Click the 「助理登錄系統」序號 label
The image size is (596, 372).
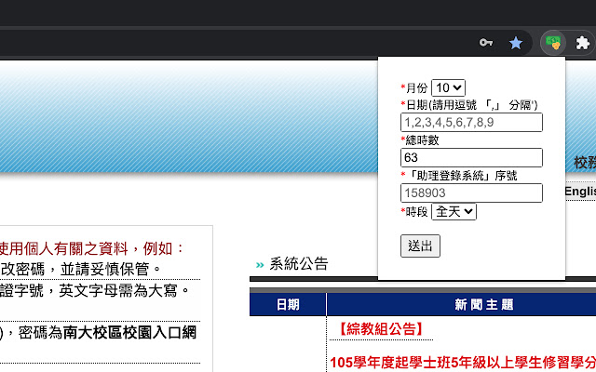point(459,176)
